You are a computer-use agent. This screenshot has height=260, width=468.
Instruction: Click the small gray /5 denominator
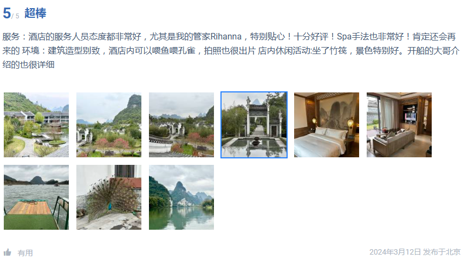pos(16,16)
